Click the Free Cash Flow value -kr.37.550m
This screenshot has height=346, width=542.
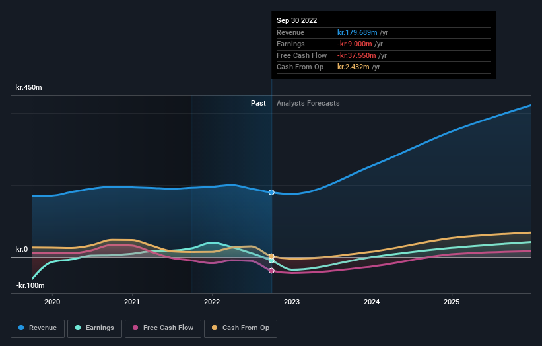pyautogui.click(x=356, y=55)
